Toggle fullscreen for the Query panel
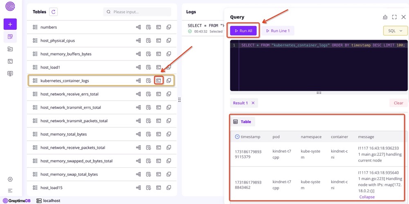This screenshot has width=409, height=204. [394, 17]
